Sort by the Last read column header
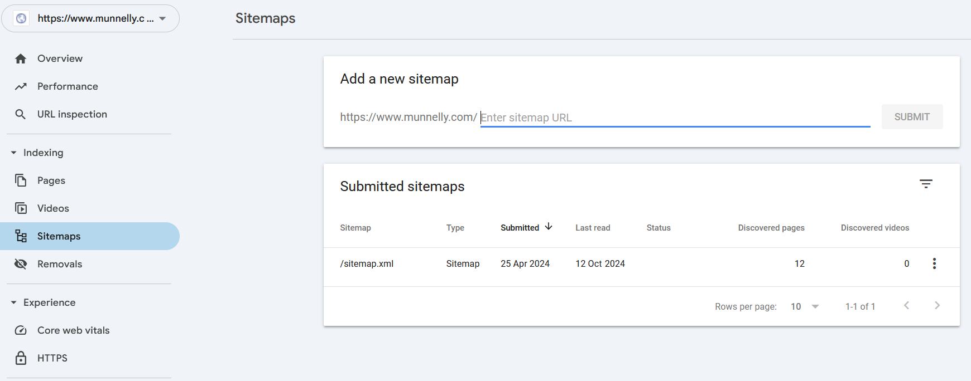The height and width of the screenshot is (381, 971). pyautogui.click(x=593, y=228)
